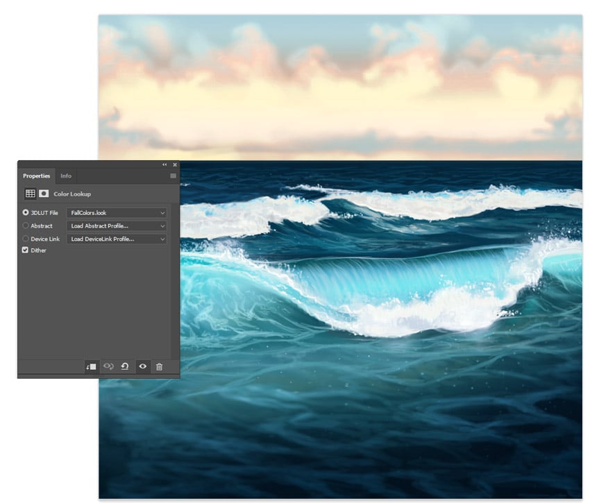This screenshot has width=590, height=503.
Task: Select the Abstract radio button
Action: click(26, 225)
